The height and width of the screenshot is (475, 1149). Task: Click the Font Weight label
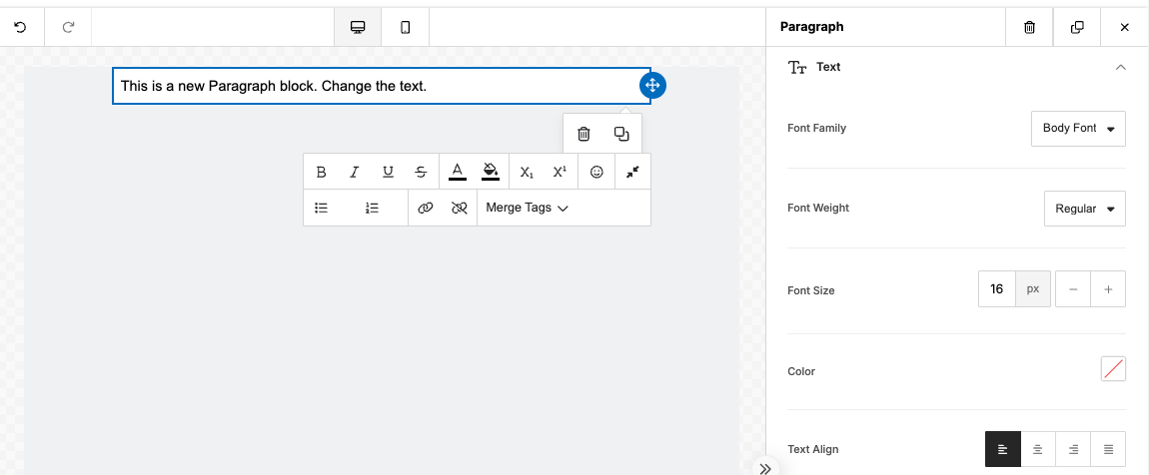818,208
